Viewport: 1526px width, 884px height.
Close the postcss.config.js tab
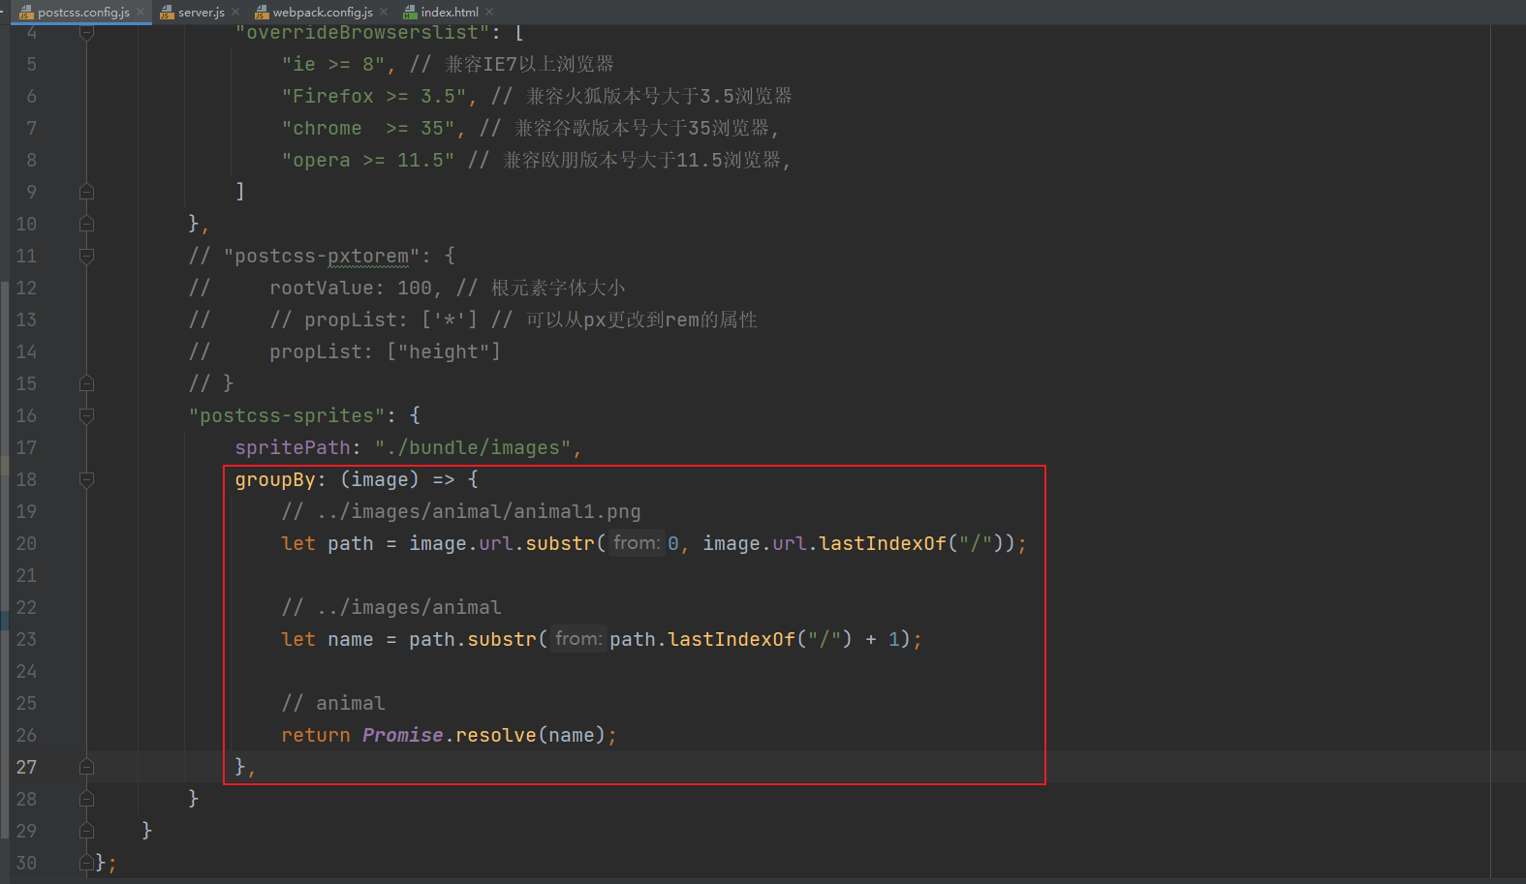pos(140,12)
